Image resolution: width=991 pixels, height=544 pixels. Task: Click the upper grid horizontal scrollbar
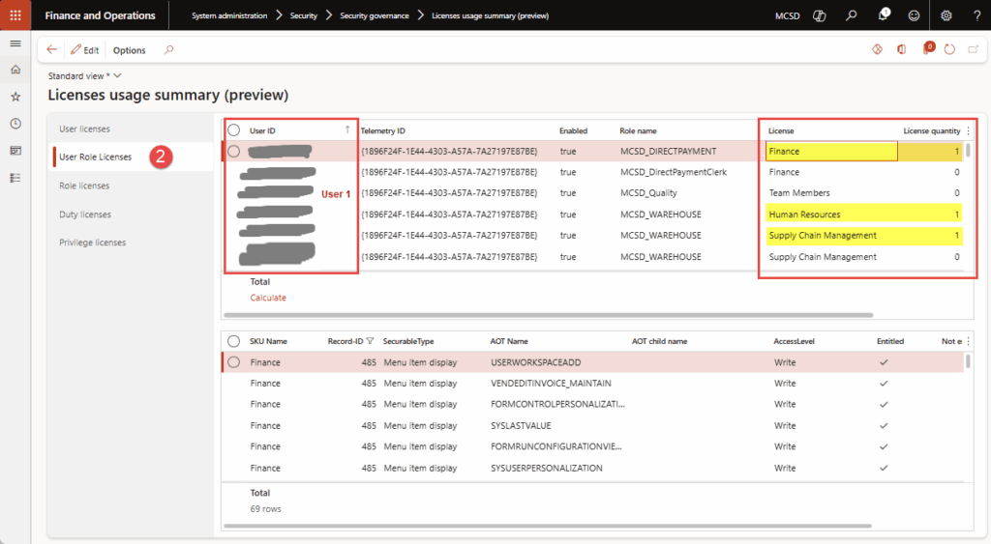pos(548,314)
